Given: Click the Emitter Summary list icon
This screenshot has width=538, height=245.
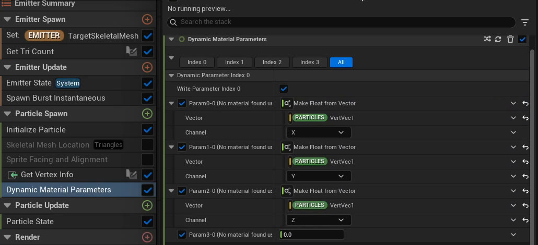Looking at the screenshot, I should point(6,4).
